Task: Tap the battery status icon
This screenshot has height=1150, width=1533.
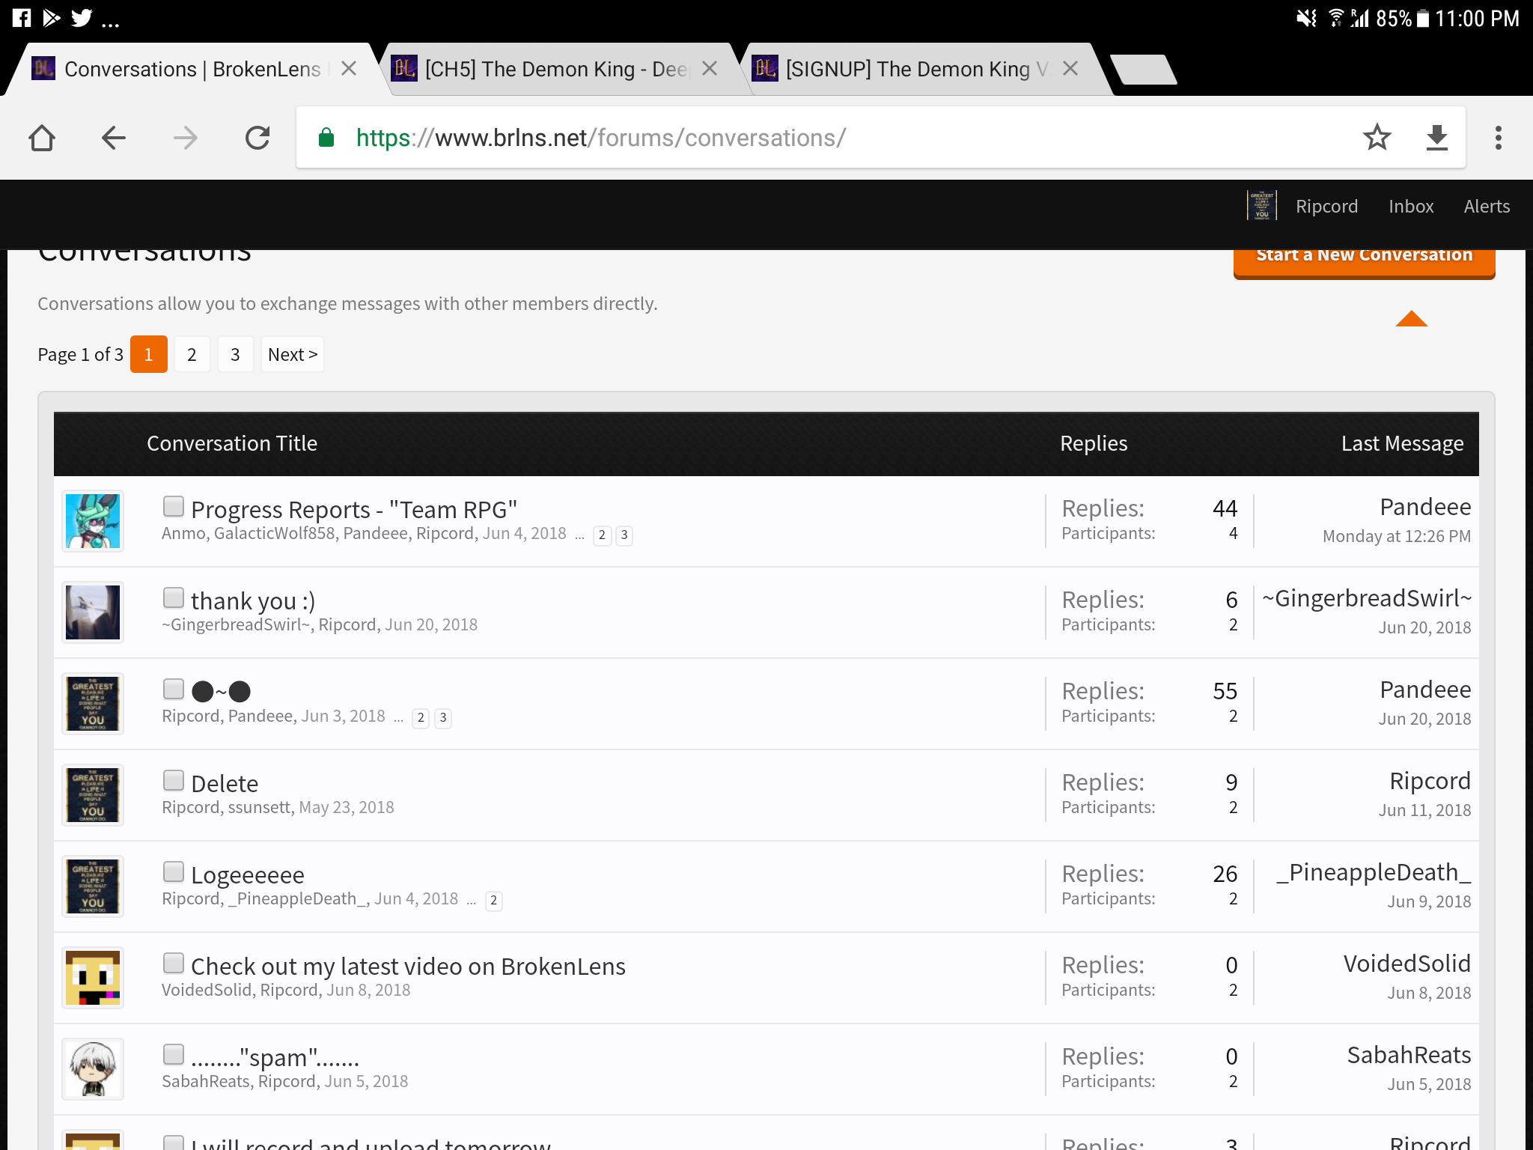Action: click(1423, 18)
